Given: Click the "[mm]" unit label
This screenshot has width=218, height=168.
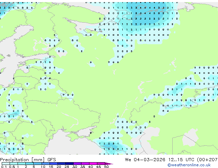Looking at the screenshot, I should [x=38, y=160].
